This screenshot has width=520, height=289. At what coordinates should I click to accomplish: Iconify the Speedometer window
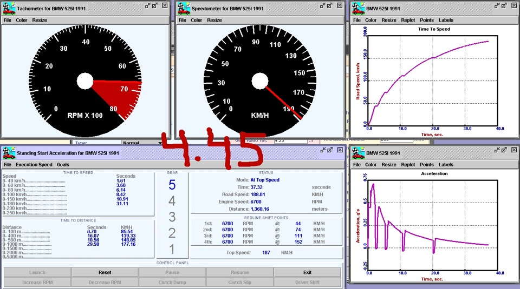click(322, 5)
